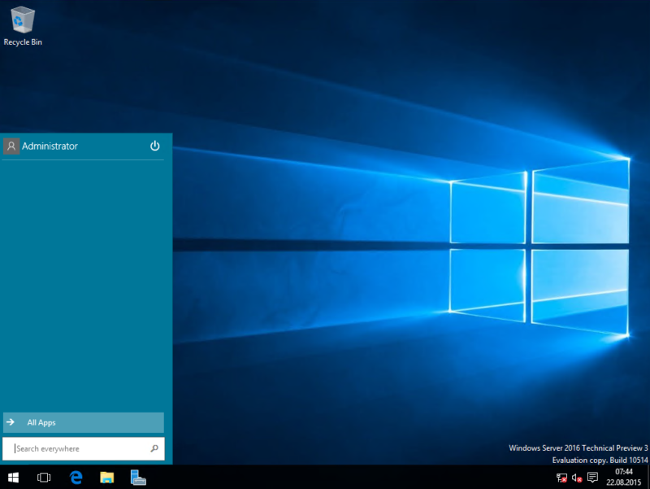The width and height of the screenshot is (650, 489).
Task: Open the Action Center notification icon
Action: [592, 478]
